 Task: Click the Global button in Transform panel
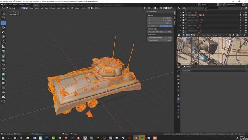coord(153,26)
